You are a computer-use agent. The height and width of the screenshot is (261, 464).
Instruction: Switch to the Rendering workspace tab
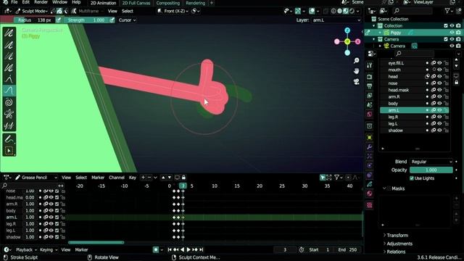tap(195, 3)
